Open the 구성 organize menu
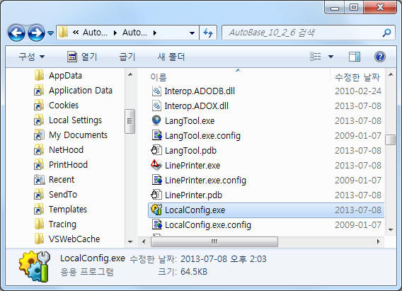This screenshot has height=291, width=402. 31,57
